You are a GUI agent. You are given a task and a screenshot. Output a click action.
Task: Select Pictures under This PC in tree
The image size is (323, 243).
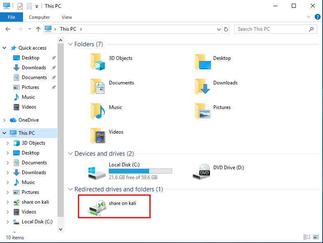pos(30,192)
